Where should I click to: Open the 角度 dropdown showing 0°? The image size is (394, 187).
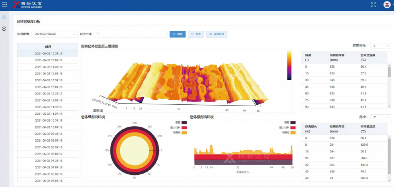382,117
